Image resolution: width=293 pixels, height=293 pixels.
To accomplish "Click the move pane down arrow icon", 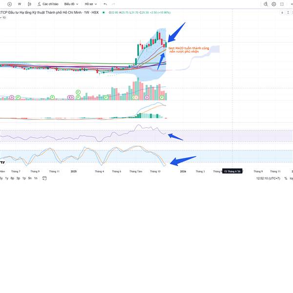I will (x=282, y=13).
